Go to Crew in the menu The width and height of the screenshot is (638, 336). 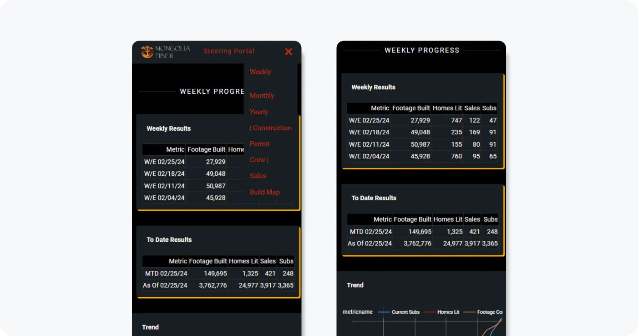pyautogui.click(x=259, y=160)
